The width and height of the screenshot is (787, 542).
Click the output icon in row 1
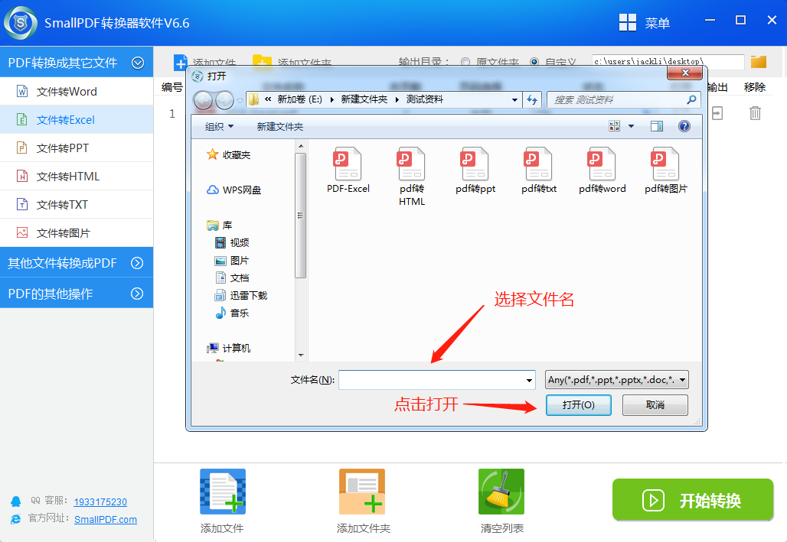click(x=717, y=113)
